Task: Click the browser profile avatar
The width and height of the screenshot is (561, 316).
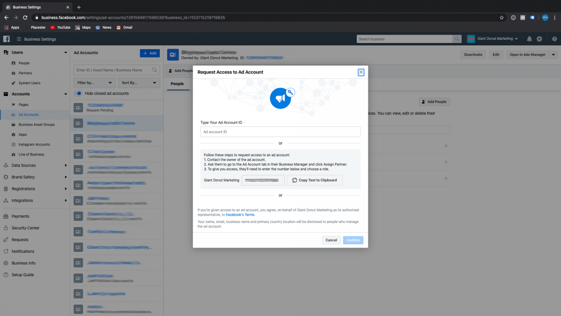Action: 545,17
